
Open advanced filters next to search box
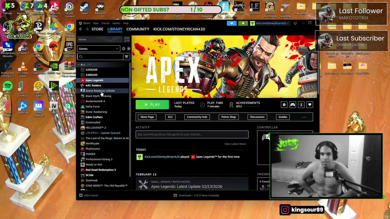coord(126,57)
